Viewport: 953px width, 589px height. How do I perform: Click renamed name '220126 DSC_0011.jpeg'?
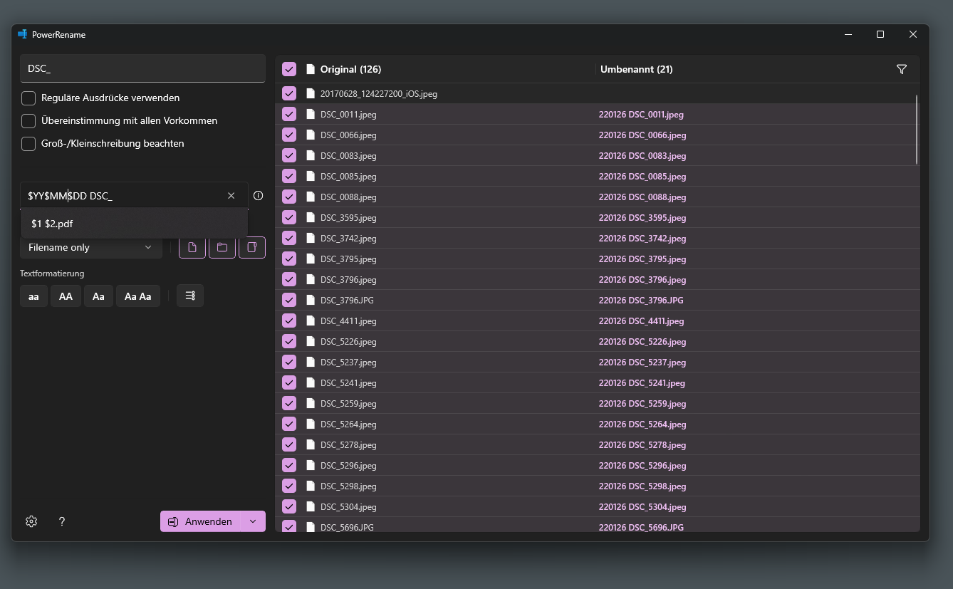tap(642, 114)
